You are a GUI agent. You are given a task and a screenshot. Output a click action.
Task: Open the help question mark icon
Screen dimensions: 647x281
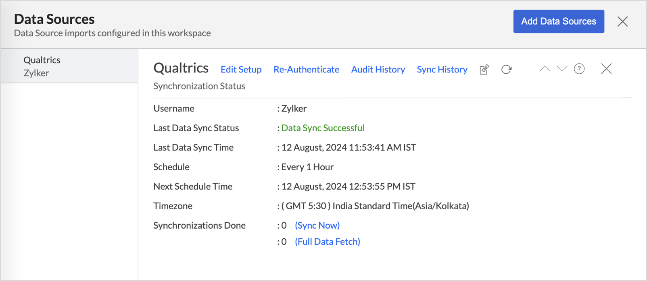[579, 69]
